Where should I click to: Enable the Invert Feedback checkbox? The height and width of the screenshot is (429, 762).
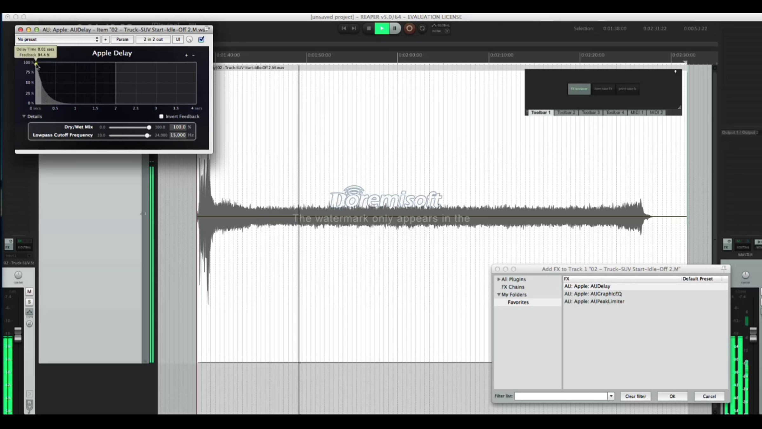161,117
